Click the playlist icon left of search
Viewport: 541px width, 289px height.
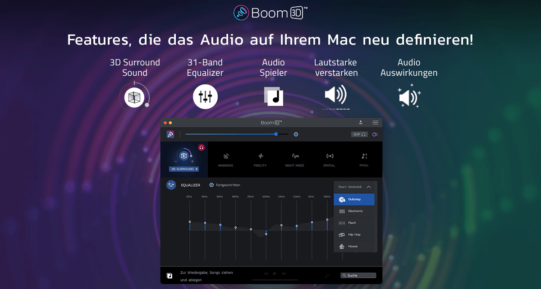coord(327,275)
